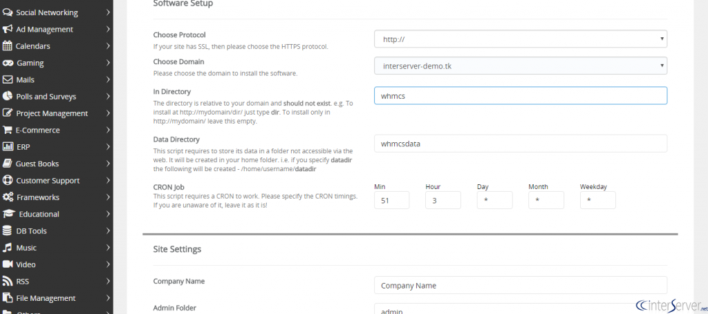
Task: Click the In Directory field containing whmcs
Action: coord(521,95)
